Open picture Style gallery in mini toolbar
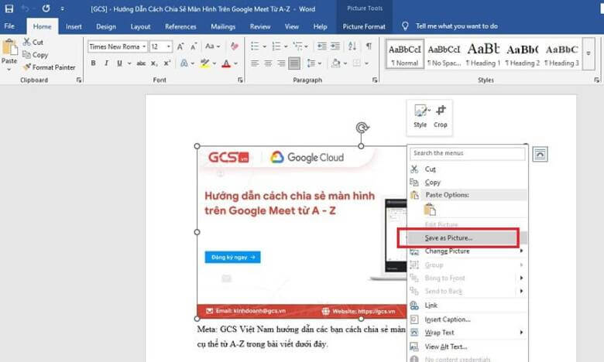Screen dimensions: 604x362 (x=420, y=114)
